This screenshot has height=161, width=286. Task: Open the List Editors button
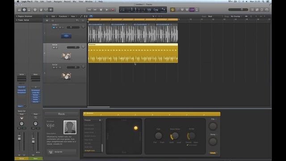coord(252,10)
